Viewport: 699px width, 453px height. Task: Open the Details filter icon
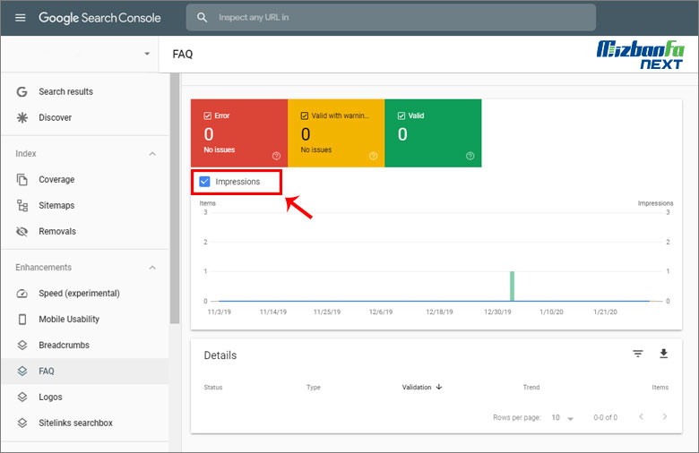click(x=638, y=354)
